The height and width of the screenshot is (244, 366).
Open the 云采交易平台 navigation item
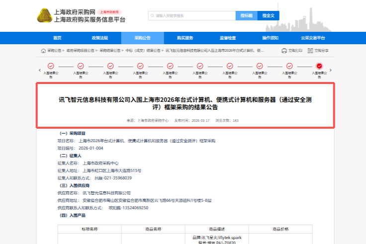(x=313, y=38)
